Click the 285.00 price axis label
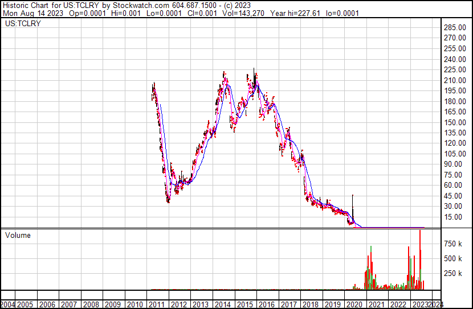 [x=456, y=28]
